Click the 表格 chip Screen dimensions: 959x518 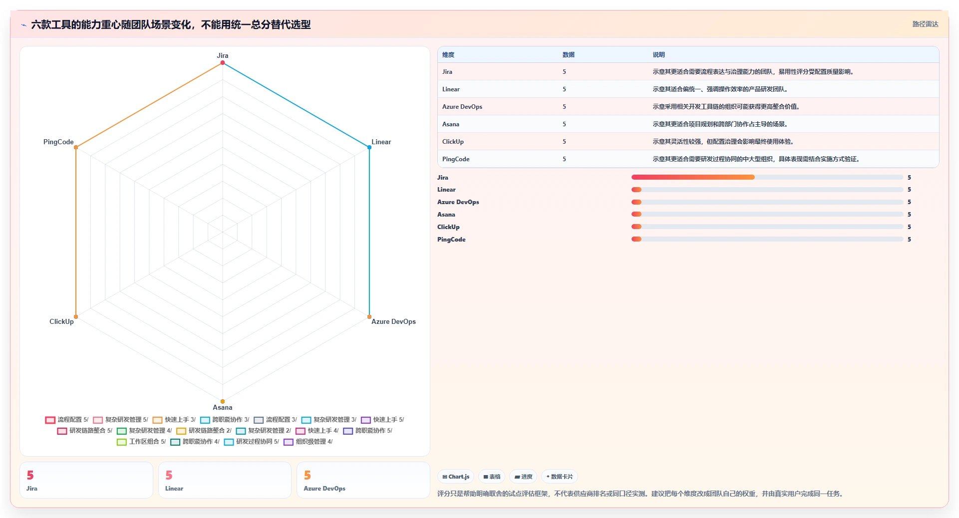coord(492,477)
